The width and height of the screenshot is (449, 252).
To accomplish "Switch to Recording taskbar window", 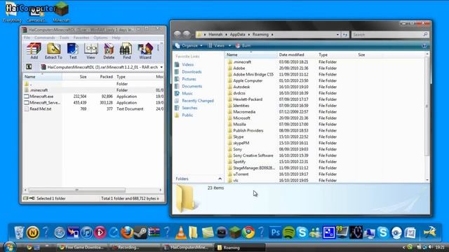I will (x=135, y=247).
